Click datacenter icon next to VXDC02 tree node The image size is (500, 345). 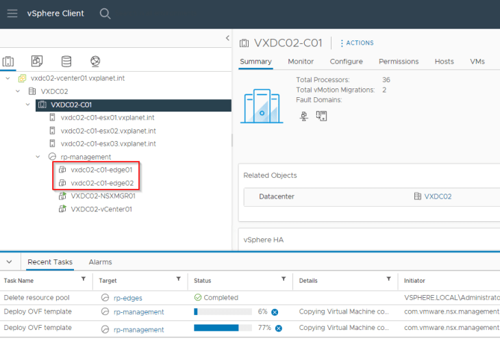point(32,92)
